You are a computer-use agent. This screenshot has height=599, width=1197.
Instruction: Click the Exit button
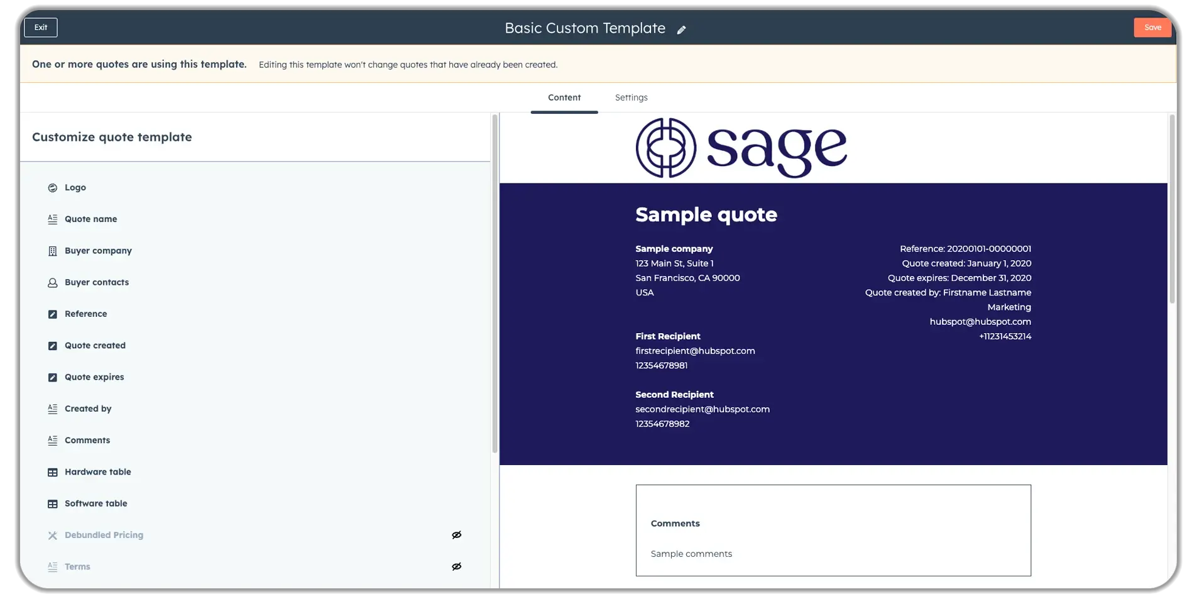pos(41,27)
